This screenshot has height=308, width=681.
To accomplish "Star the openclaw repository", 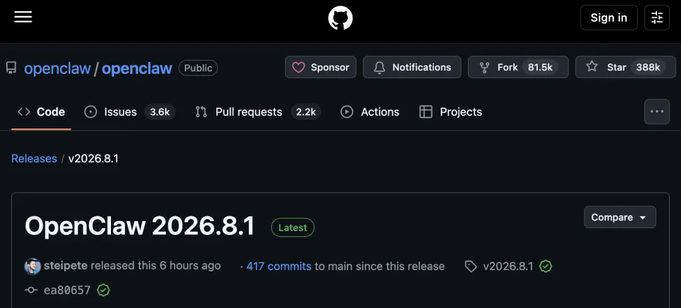I will pyautogui.click(x=626, y=67).
